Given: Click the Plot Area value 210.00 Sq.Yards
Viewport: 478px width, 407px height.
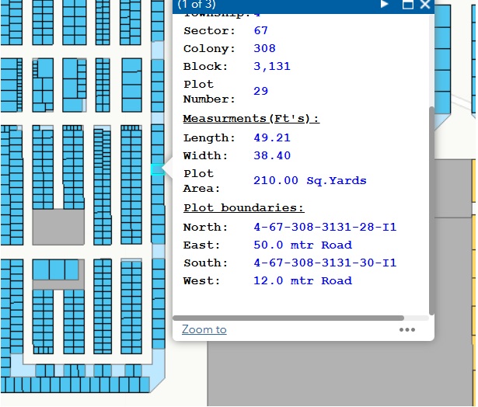Looking at the screenshot, I should click(309, 181).
